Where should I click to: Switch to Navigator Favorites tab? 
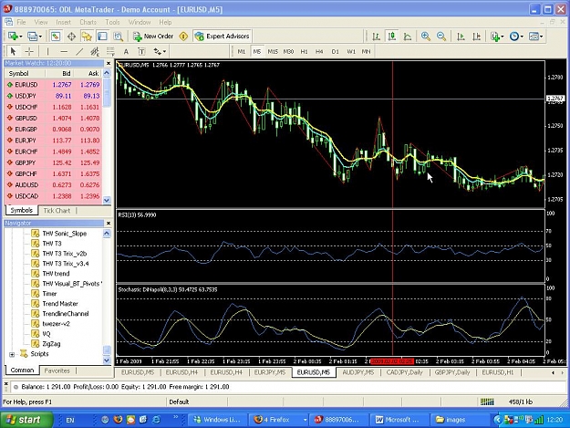click(x=57, y=371)
